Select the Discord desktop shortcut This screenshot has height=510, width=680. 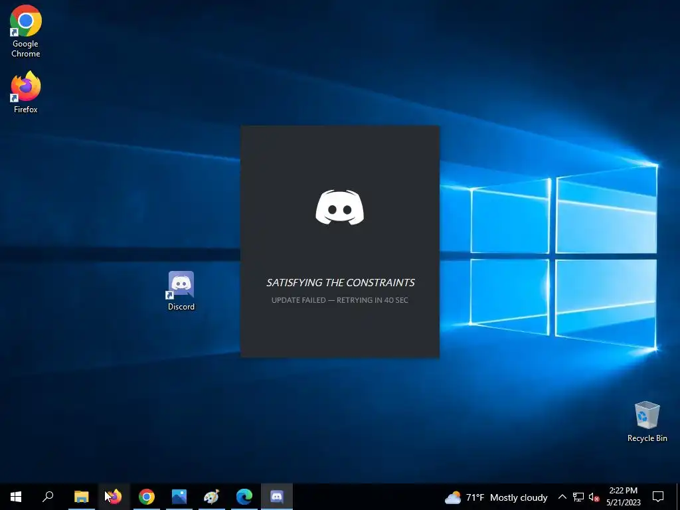[181, 291]
